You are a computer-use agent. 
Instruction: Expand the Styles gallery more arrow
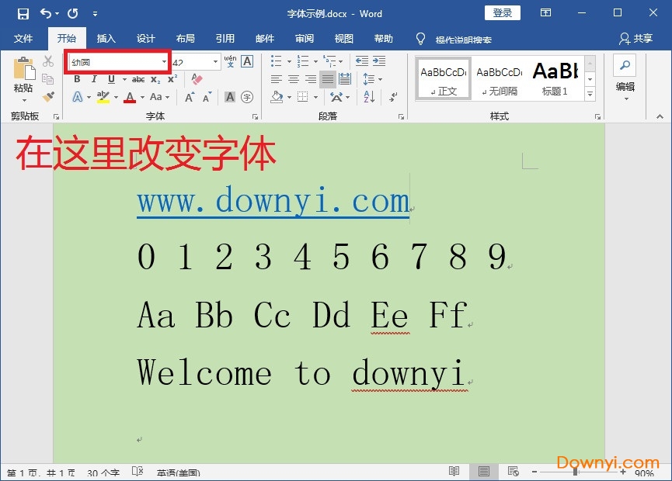pos(590,94)
